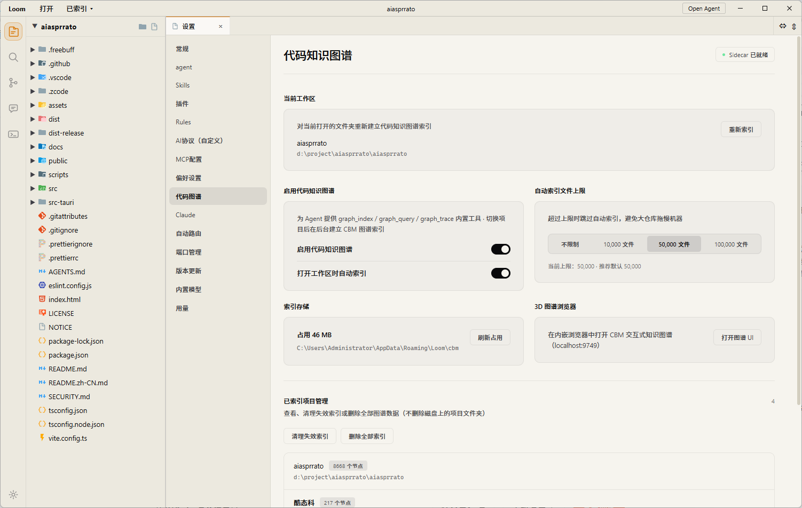The image size is (802, 508).
Task: Open the file explorer sidebar icon
Action: tap(13, 31)
